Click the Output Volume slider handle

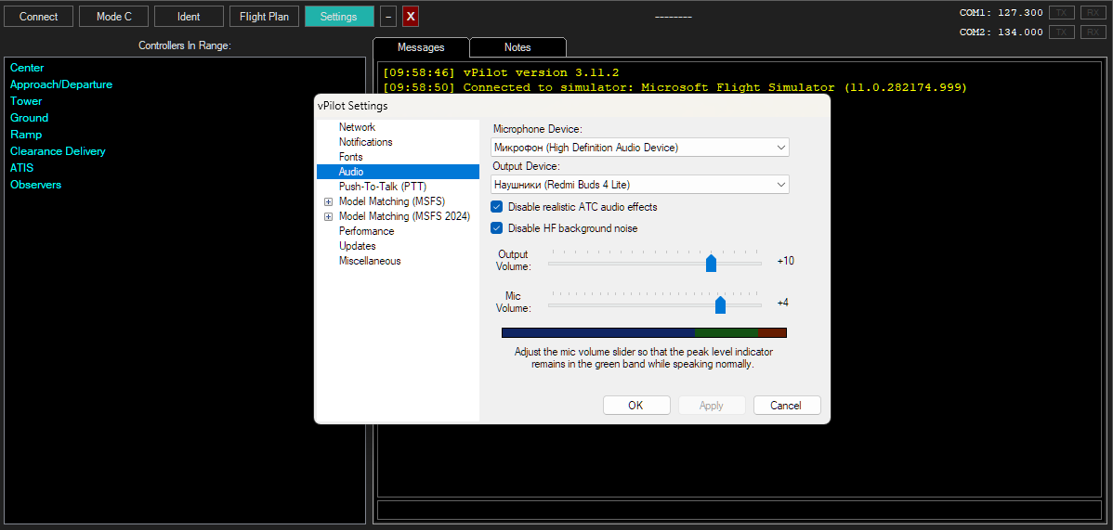[x=711, y=264]
